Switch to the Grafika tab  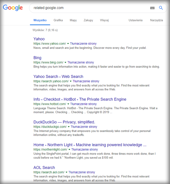[58, 20]
